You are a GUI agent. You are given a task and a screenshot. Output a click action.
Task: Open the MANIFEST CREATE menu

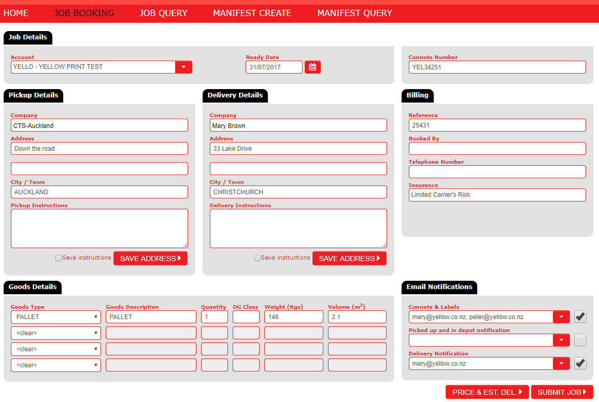[x=252, y=13]
